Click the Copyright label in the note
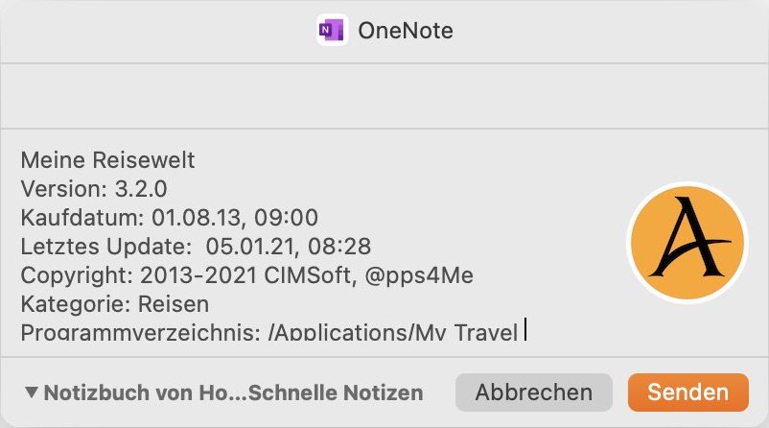Viewport: 769px width, 428px height. [77, 275]
